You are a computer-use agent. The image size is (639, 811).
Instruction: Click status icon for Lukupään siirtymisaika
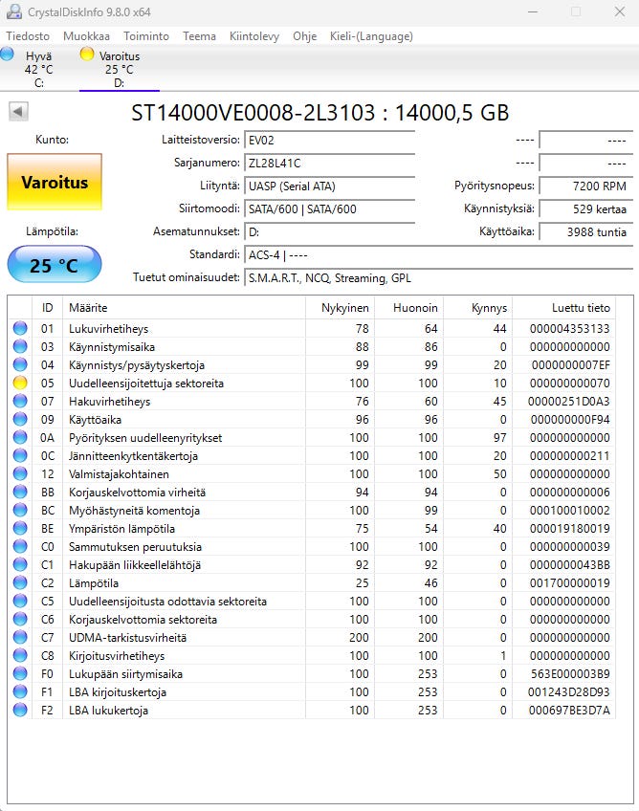(20, 673)
